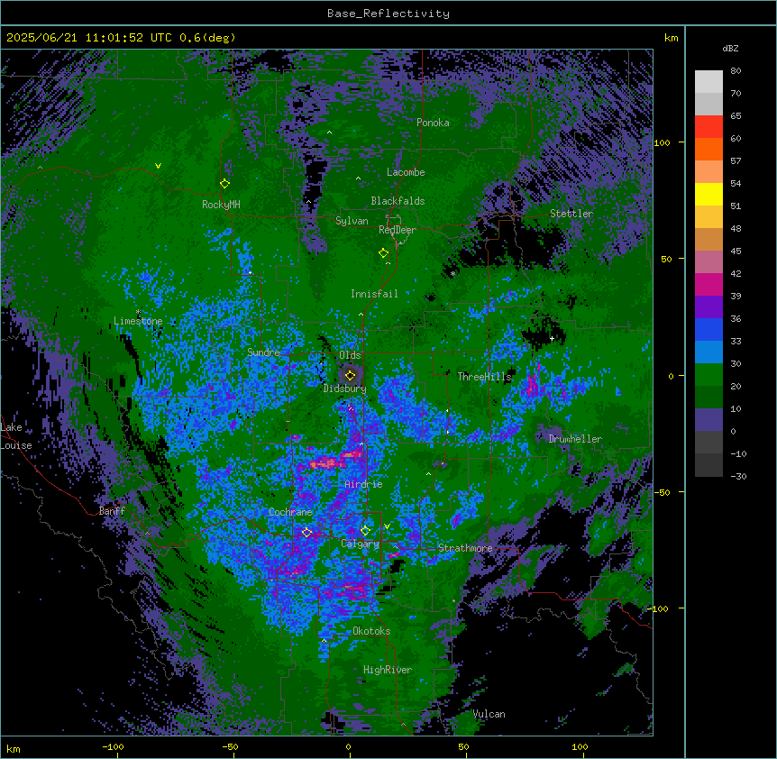Click the -50 tick label on right axis
777x759 pixels.
coord(662,492)
